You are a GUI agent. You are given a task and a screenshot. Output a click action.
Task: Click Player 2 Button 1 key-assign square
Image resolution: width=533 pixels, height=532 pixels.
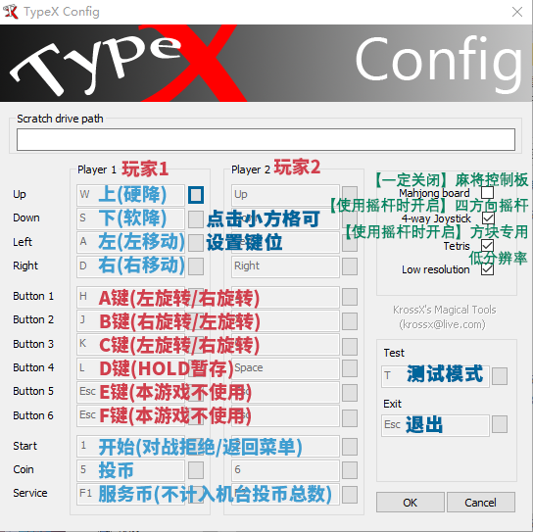[x=350, y=297]
